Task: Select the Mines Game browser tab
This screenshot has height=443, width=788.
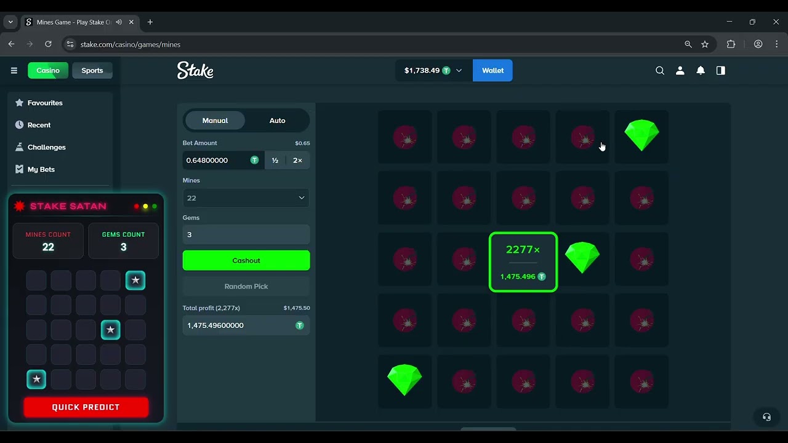Action: tap(79, 22)
